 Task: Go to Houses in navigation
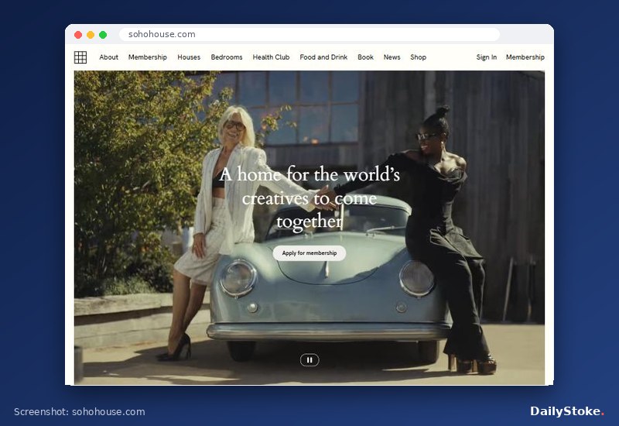[189, 57]
